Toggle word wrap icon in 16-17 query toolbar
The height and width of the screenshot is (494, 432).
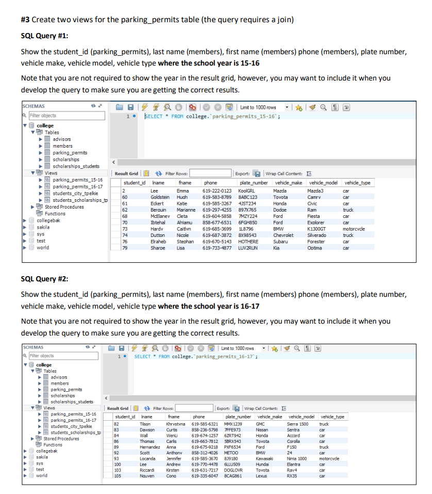tap(318, 348)
